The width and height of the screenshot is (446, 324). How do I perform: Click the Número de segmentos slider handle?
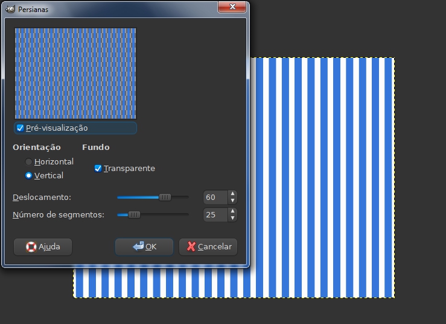(134, 215)
